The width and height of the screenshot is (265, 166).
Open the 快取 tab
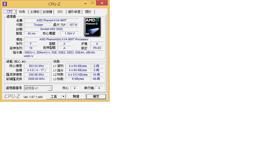22,12
